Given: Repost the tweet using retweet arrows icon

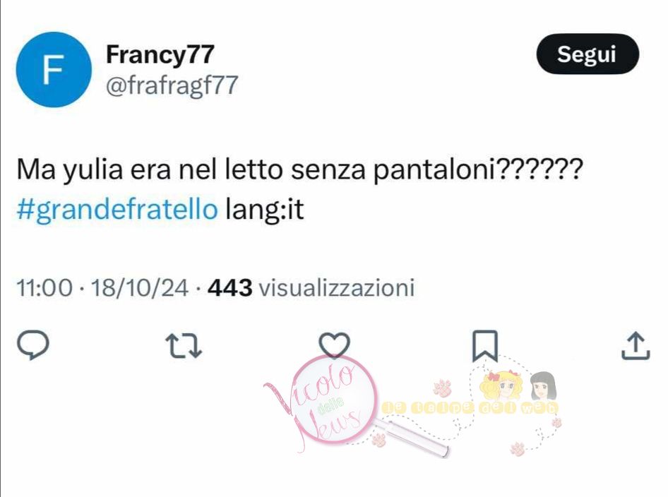Looking at the screenshot, I should click(184, 345).
